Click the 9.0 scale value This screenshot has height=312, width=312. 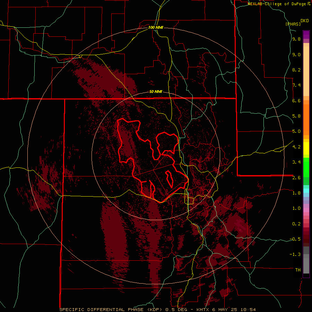click(296, 55)
